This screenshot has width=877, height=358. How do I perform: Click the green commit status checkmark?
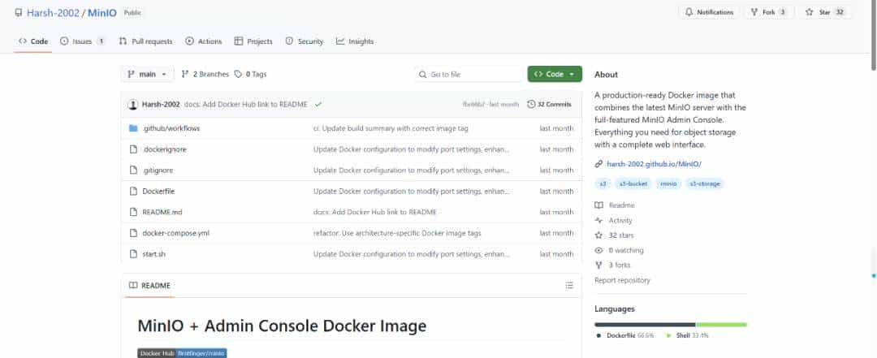[x=318, y=104]
